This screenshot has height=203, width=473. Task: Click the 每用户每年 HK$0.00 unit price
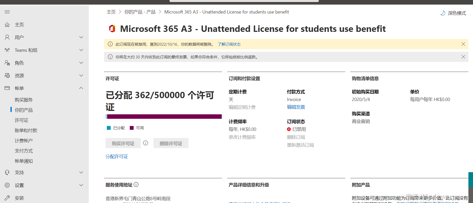point(430,99)
